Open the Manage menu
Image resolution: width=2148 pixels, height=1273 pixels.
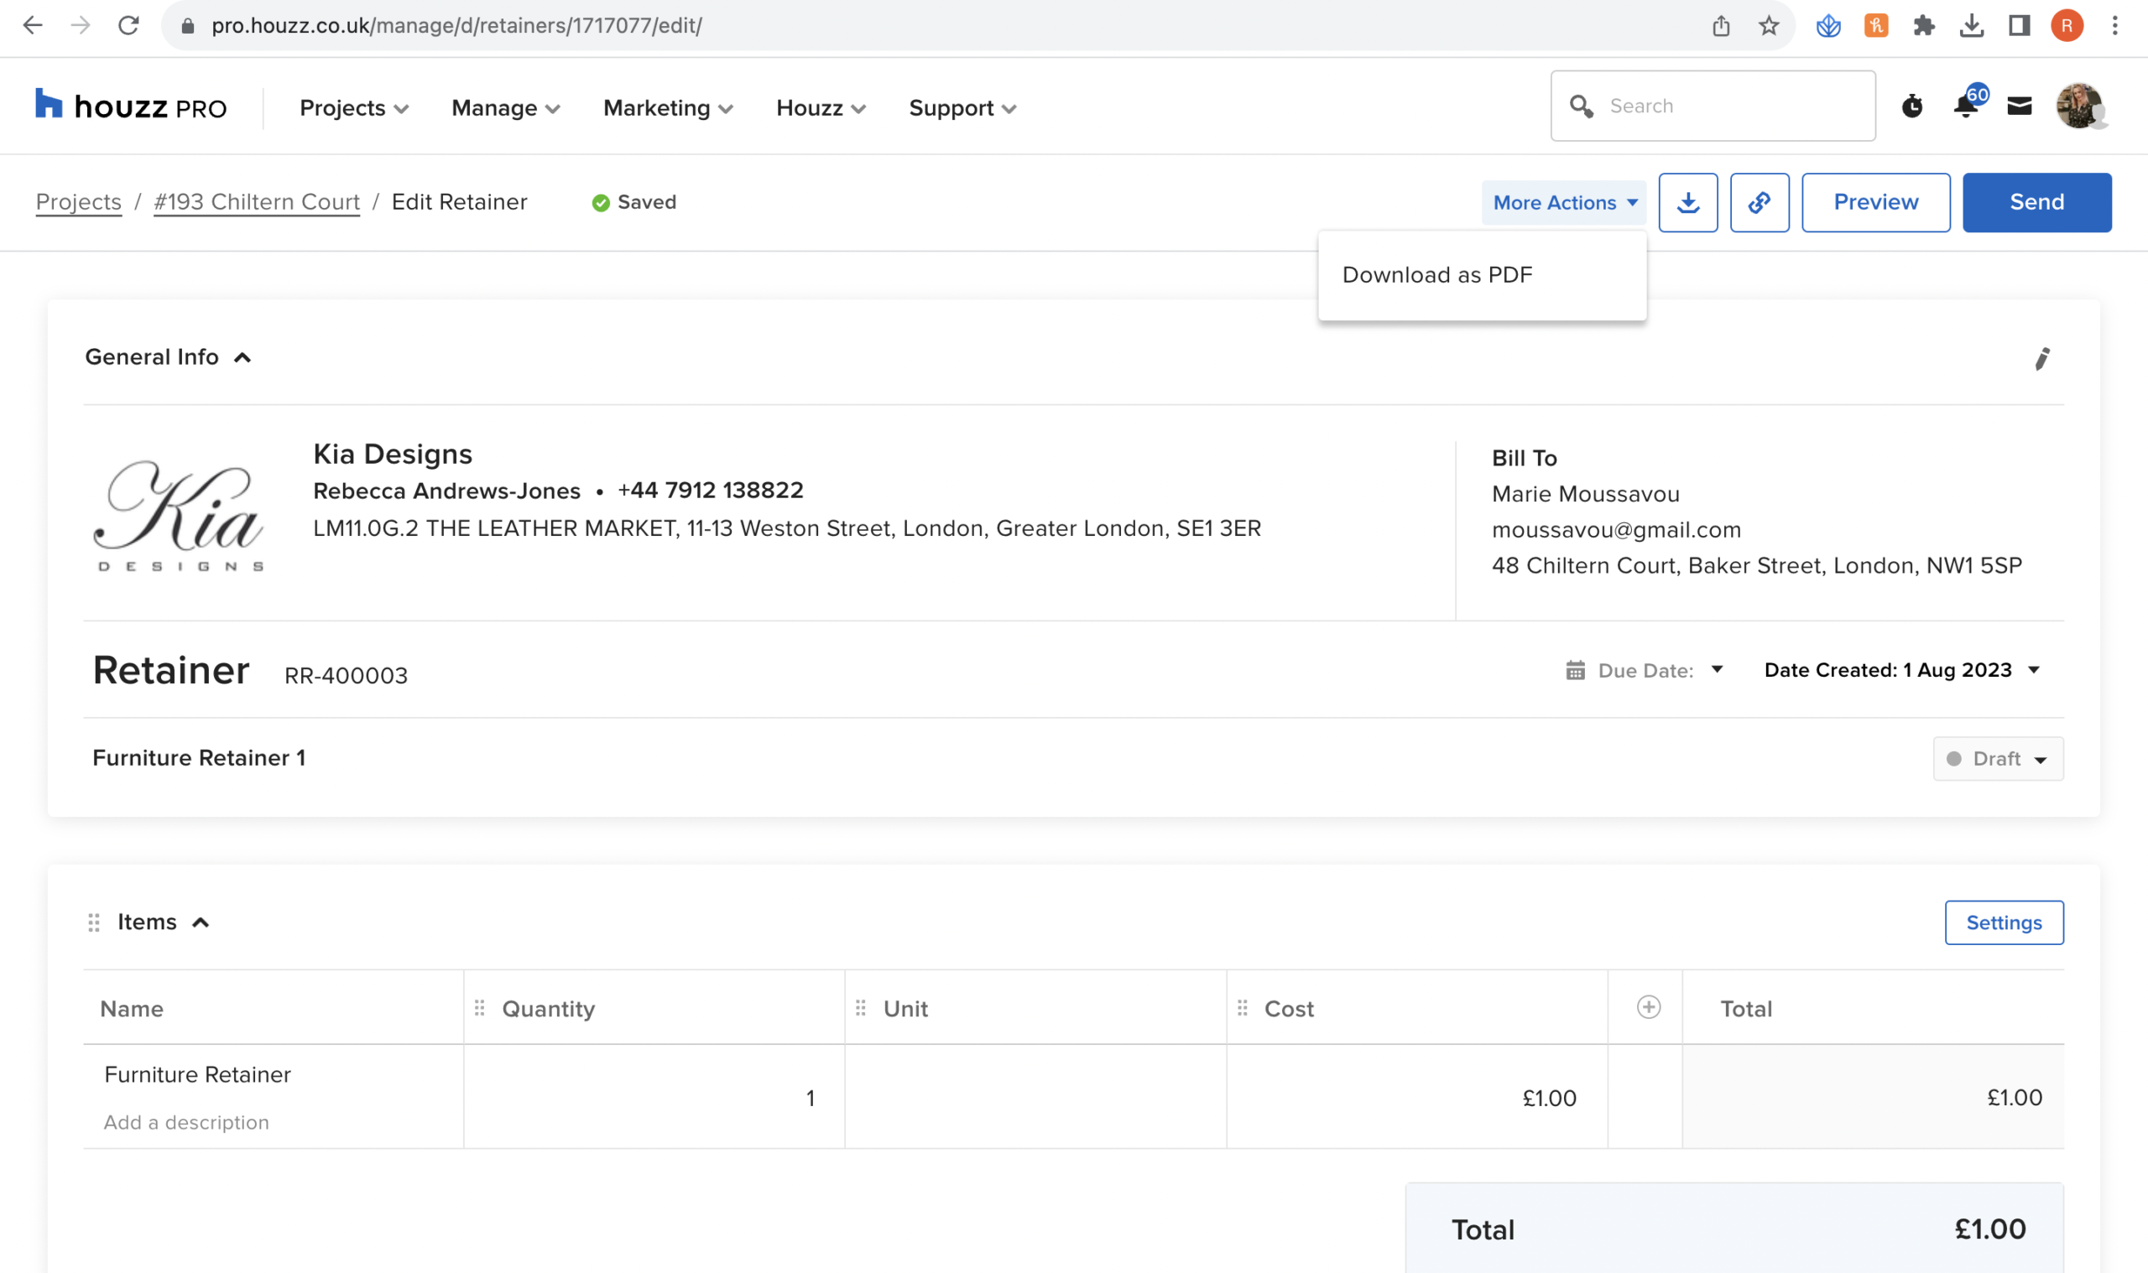coord(504,108)
